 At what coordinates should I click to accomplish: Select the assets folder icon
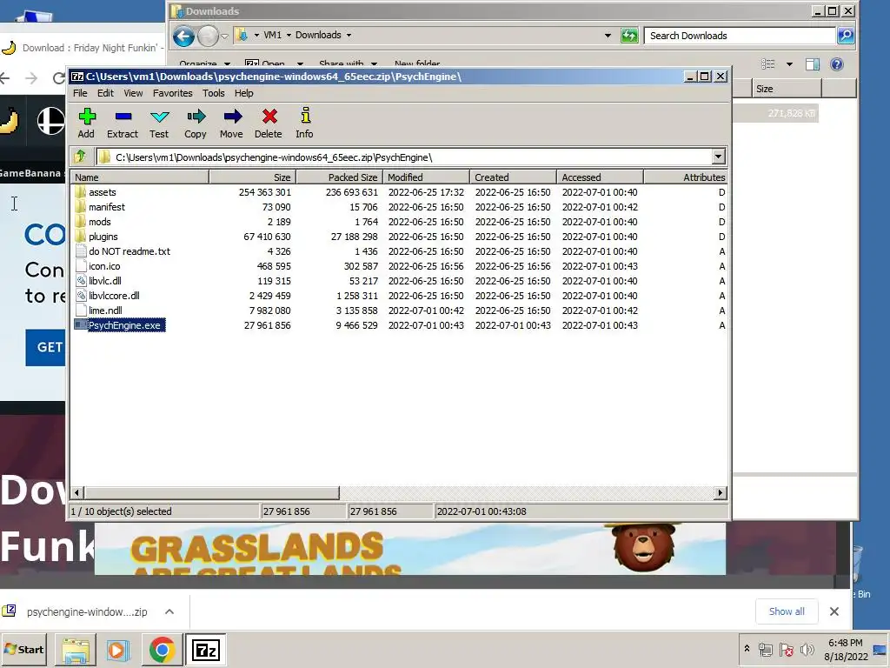(81, 192)
